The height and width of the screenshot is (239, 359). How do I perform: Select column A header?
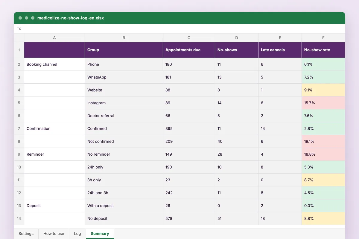54,38
